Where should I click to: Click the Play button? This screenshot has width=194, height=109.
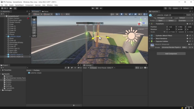pyautogui.click(x=93, y=8)
